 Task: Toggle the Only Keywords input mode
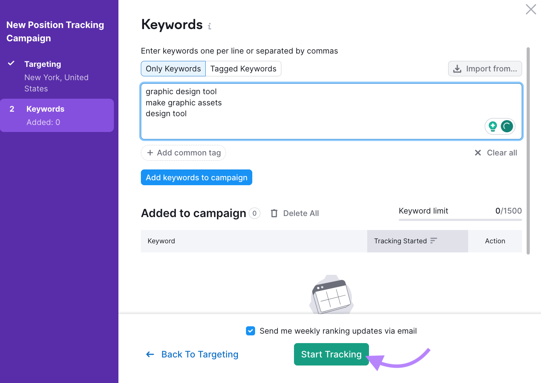click(173, 69)
